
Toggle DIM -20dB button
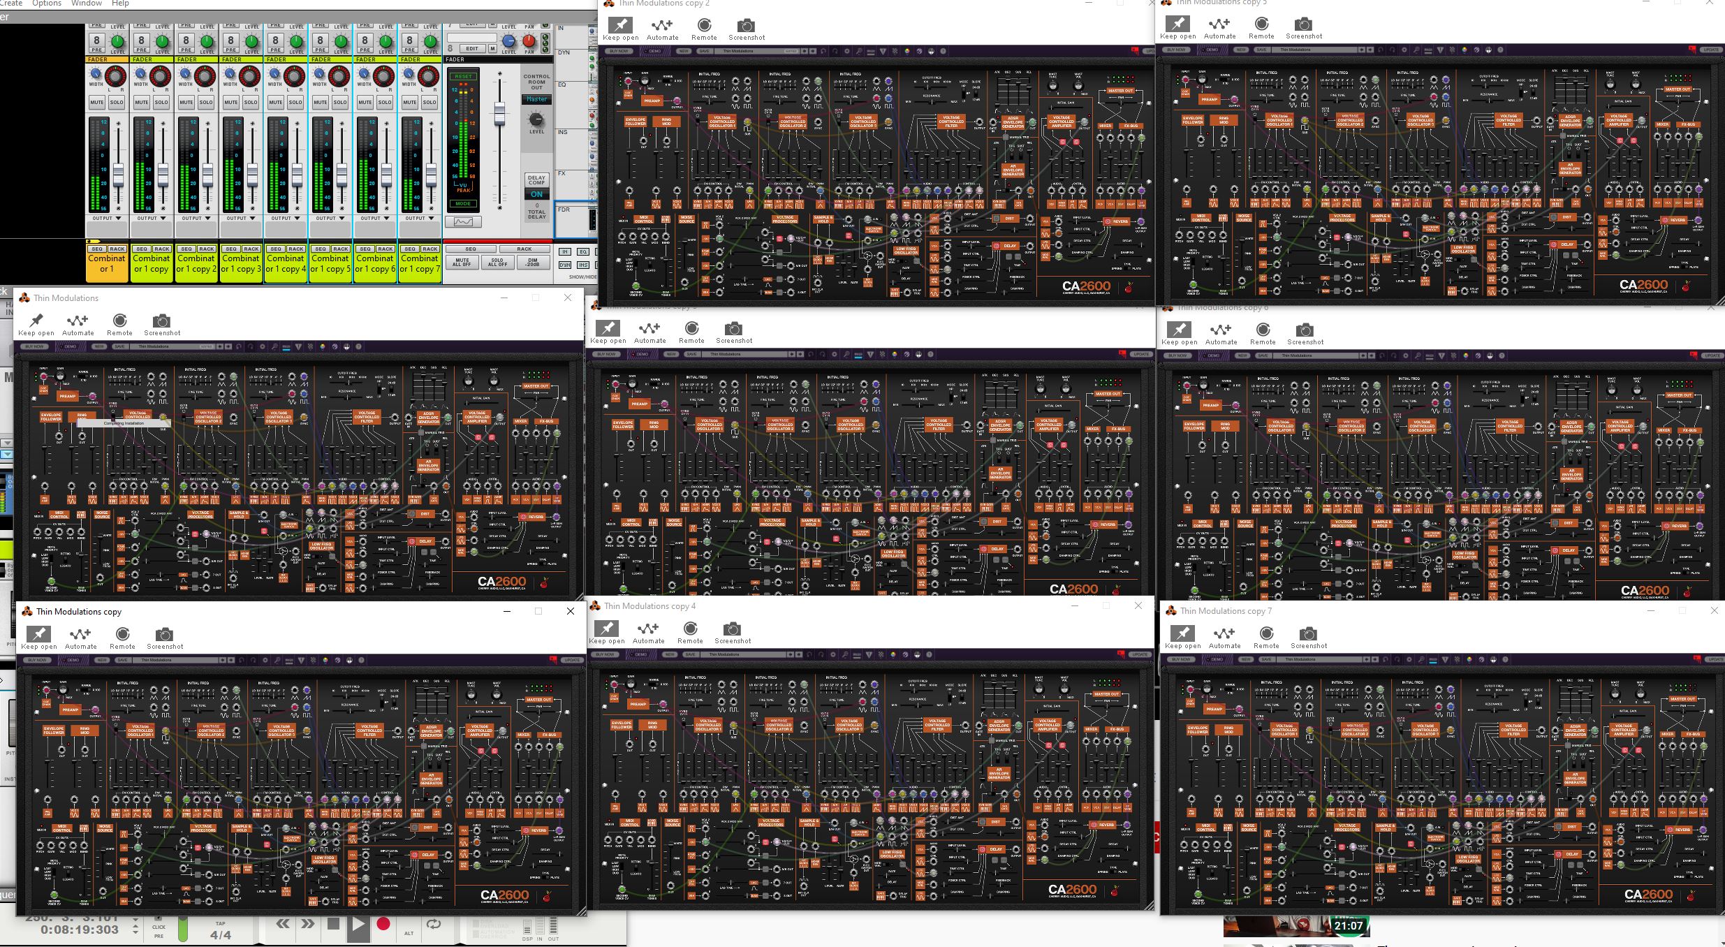point(533,262)
